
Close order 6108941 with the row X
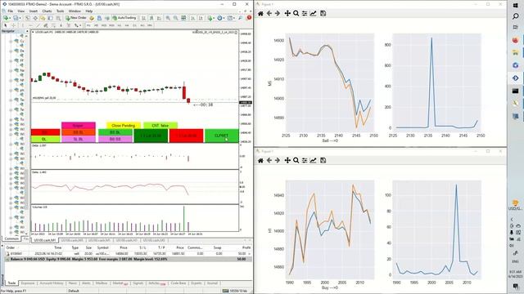click(249, 254)
